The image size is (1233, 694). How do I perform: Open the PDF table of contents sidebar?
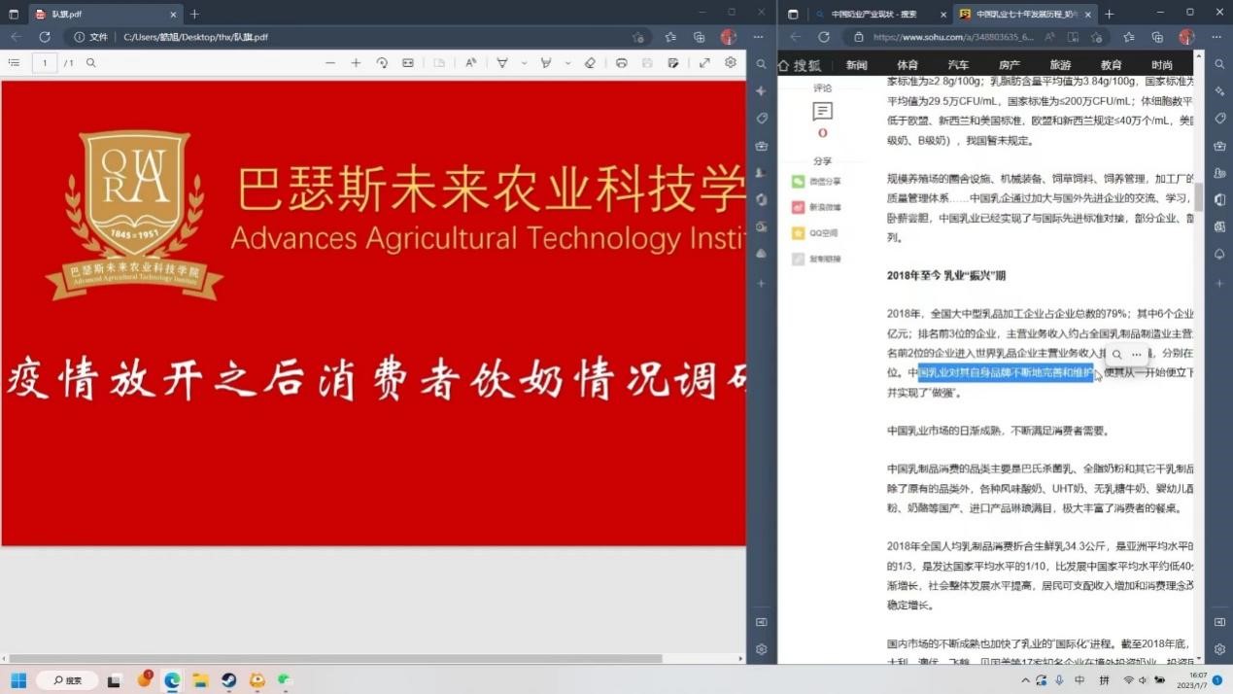(14, 63)
